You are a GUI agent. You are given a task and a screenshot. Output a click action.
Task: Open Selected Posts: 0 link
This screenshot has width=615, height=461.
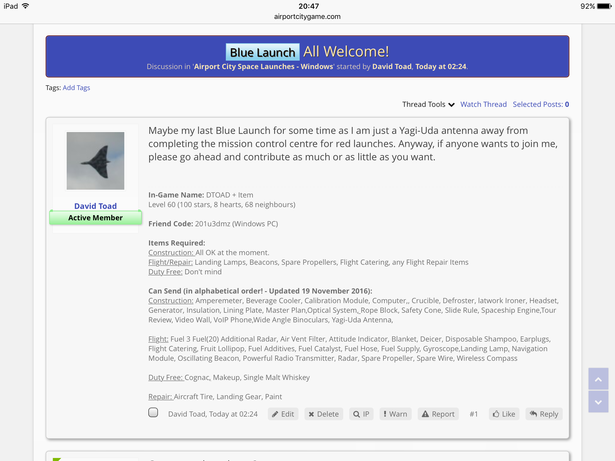541,104
